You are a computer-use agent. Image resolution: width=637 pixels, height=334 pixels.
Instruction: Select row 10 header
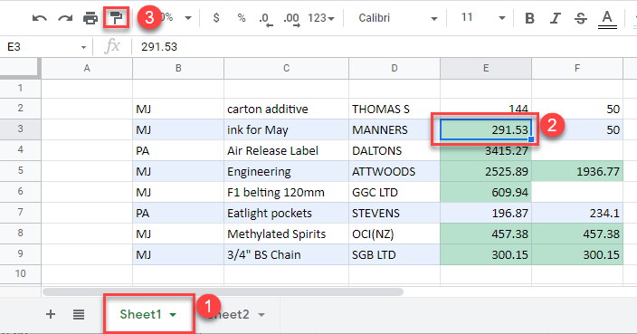pos(20,274)
